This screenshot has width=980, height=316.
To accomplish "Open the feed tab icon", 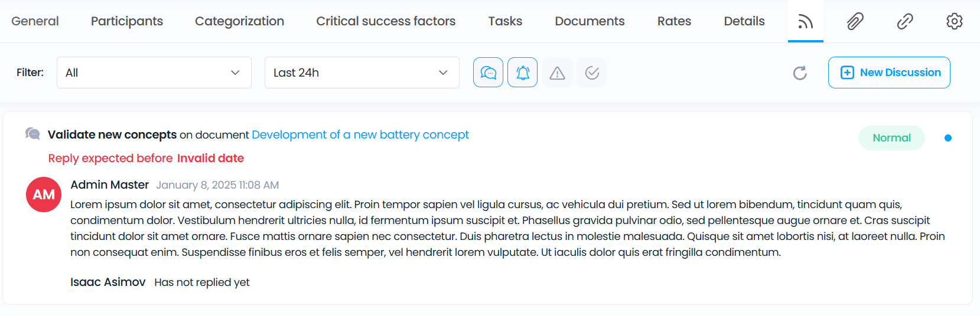I will coord(806,22).
